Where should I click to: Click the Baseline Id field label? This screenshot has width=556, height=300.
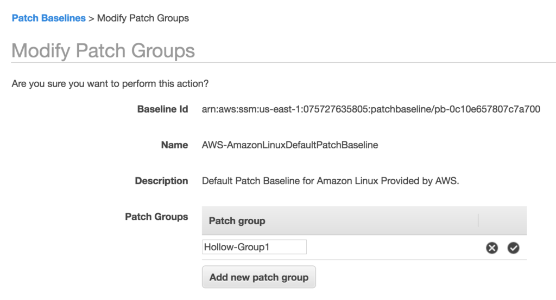pyautogui.click(x=162, y=109)
